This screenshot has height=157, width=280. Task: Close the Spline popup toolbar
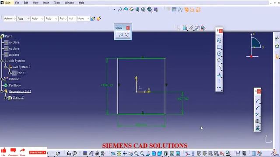pyautogui.click(x=128, y=28)
